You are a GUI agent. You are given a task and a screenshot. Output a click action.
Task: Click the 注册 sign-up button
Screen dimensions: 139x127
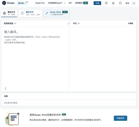(x=97, y=3)
